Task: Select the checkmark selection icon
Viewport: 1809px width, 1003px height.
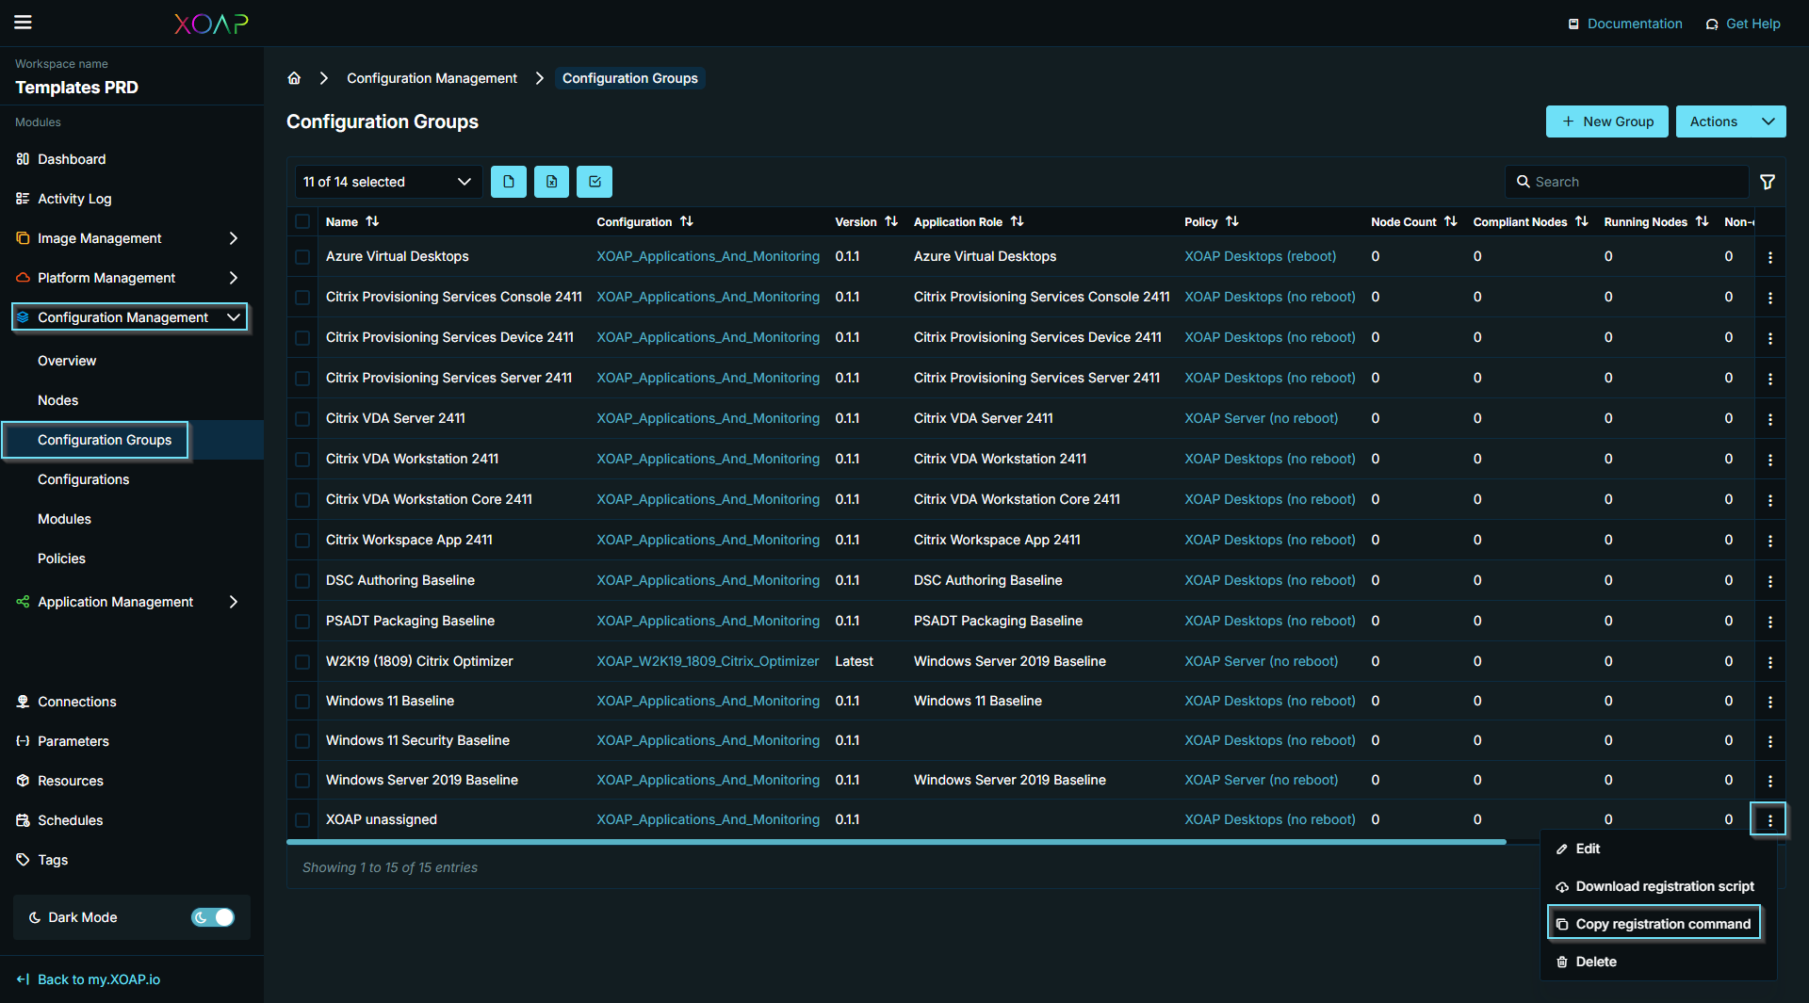Action: [x=594, y=181]
